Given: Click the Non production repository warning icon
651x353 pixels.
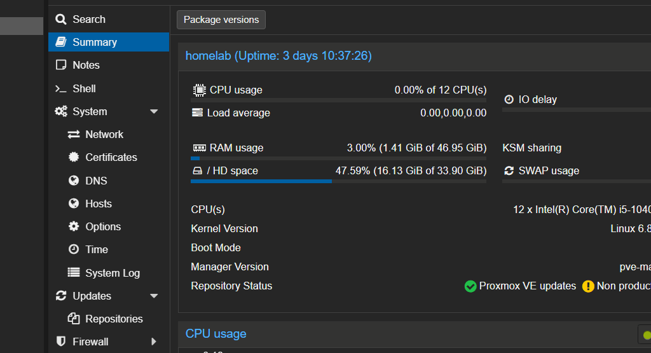Looking at the screenshot, I should tap(588, 286).
